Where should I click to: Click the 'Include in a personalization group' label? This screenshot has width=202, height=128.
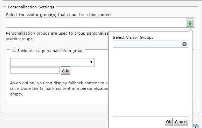point(51,51)
